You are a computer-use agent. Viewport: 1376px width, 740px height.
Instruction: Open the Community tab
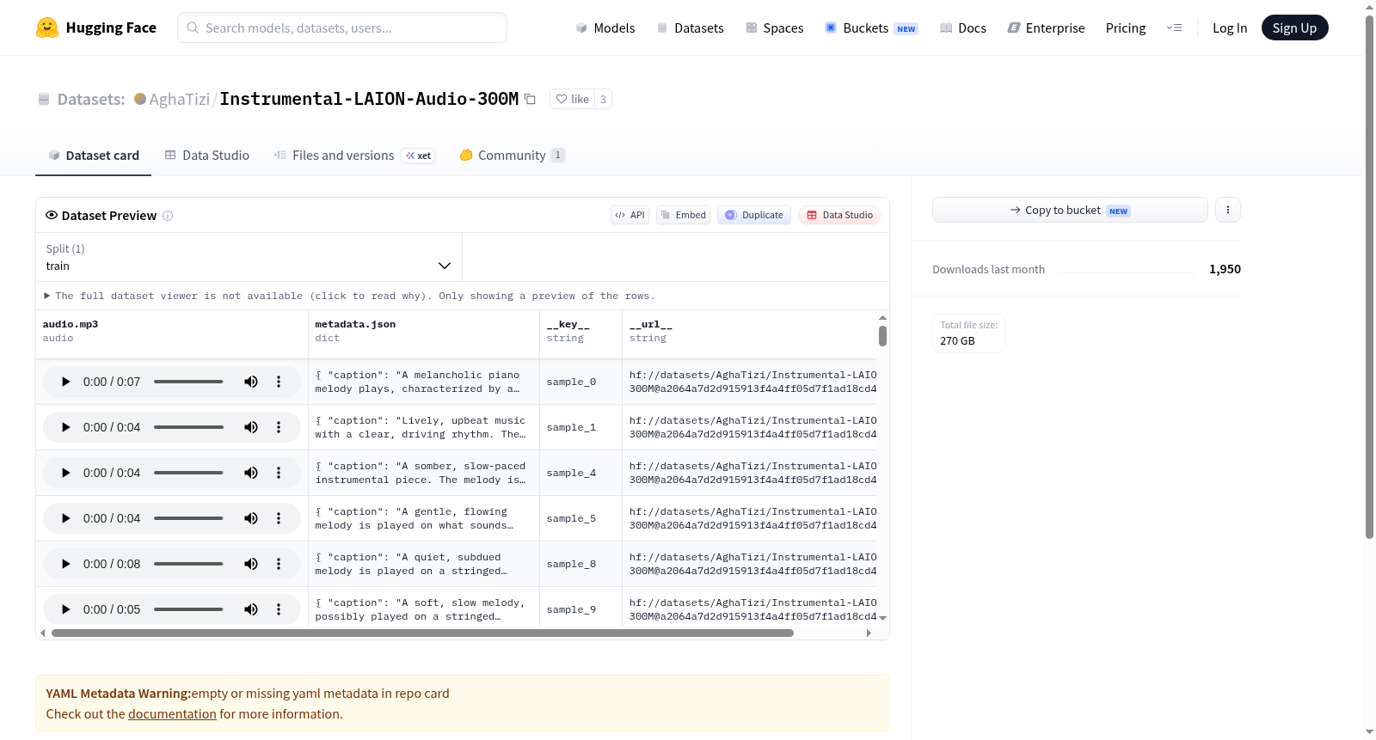(513, 156)
